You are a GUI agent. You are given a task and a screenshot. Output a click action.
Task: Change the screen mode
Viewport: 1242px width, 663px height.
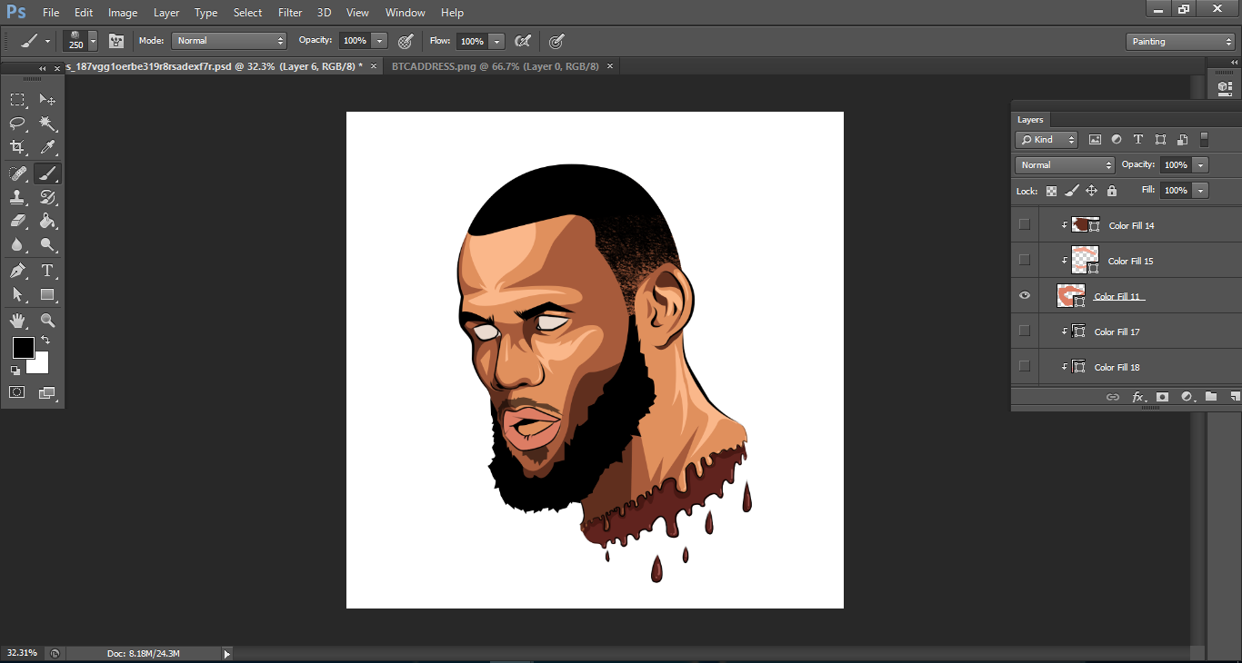tap(47, 392)
